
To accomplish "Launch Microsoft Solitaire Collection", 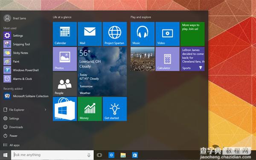I will click(26, 96).
